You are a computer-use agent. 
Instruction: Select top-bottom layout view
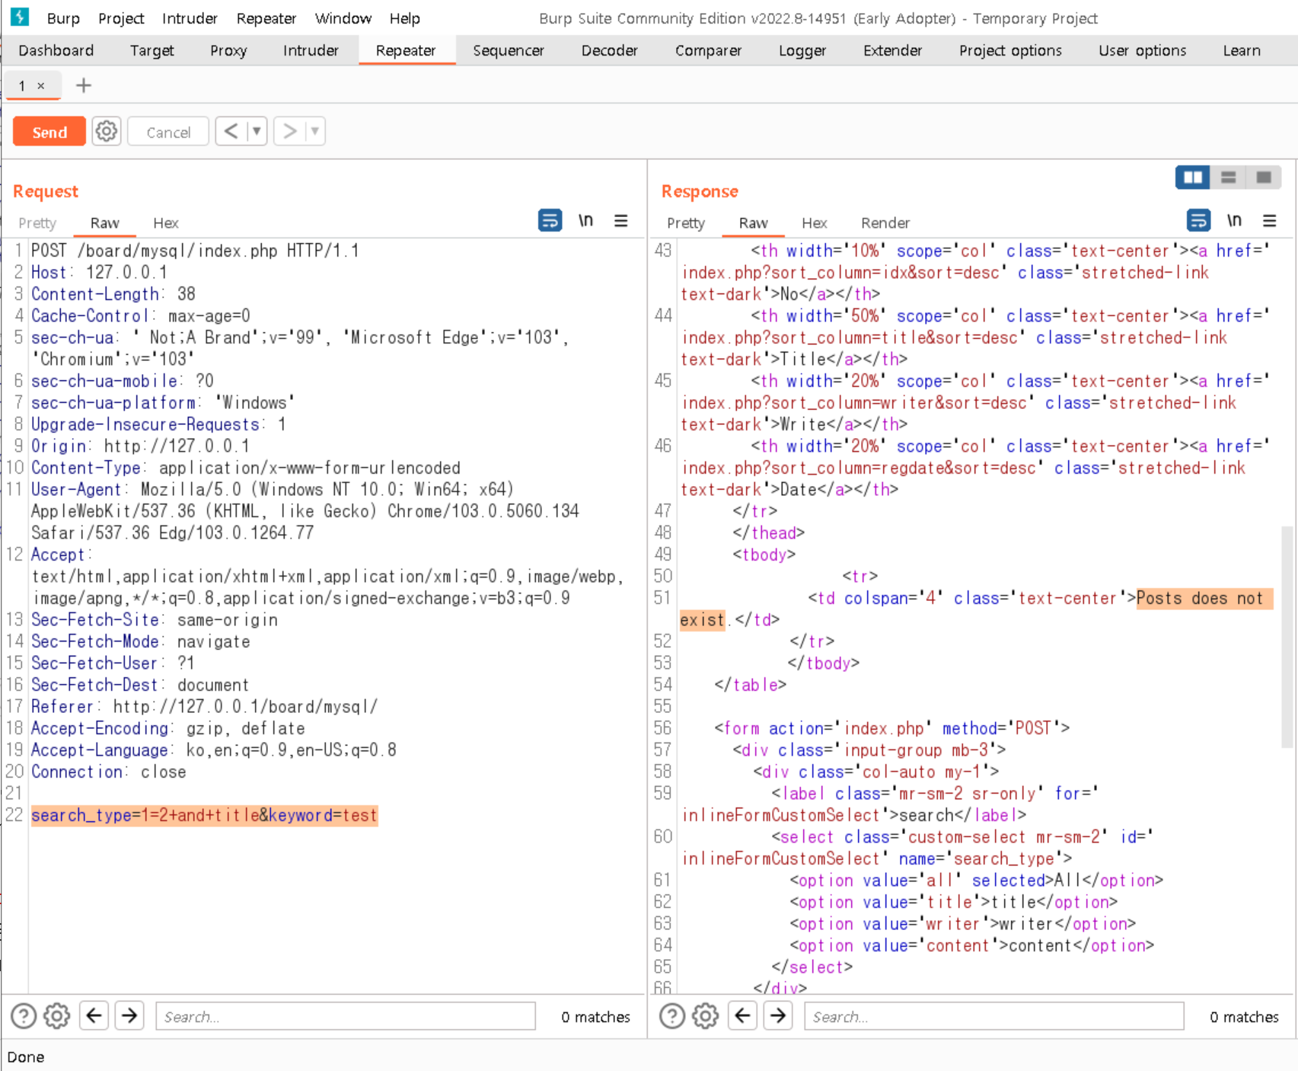tap(1228, 177)
